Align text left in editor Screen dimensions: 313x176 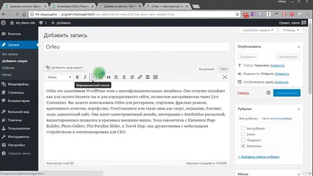(116, 77)
